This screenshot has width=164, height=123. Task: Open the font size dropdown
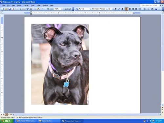112,9
